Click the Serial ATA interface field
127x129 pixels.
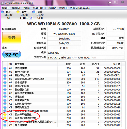coord(64,39)
